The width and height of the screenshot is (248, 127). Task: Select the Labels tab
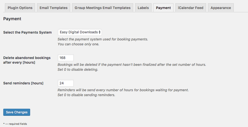coord(143,8)
